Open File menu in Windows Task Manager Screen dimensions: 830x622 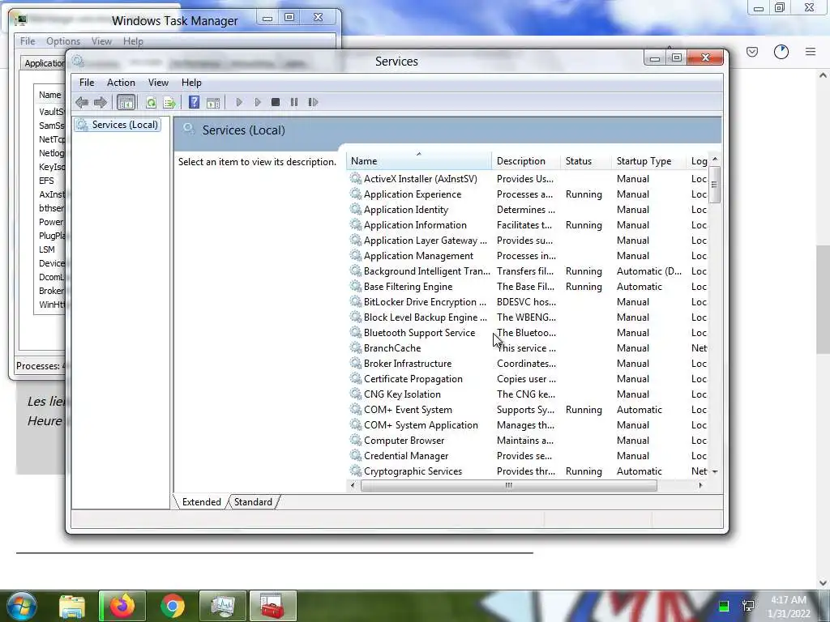click(x=28, y=41)
